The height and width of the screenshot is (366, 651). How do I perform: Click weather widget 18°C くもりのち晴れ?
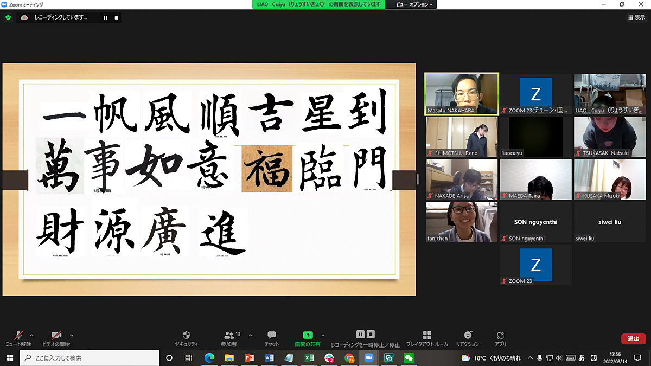tap(491, 358)
